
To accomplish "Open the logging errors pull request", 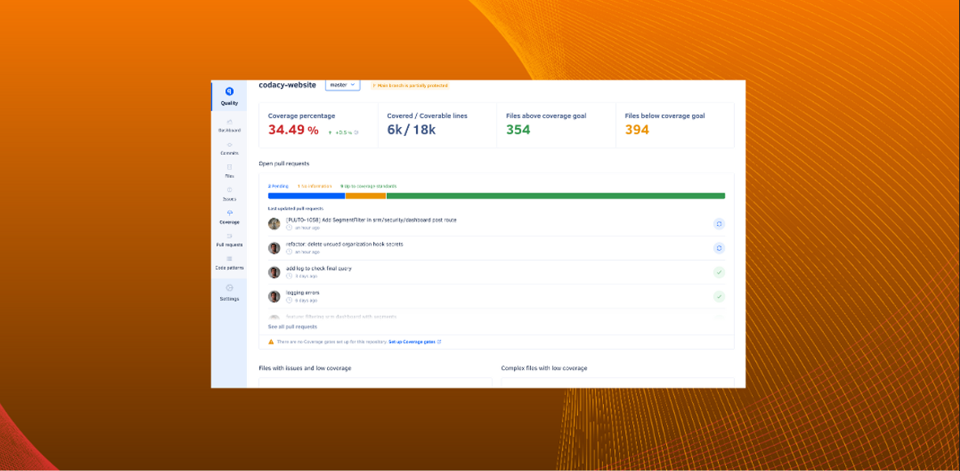I will pyautogui.click(x=303, y=293).
